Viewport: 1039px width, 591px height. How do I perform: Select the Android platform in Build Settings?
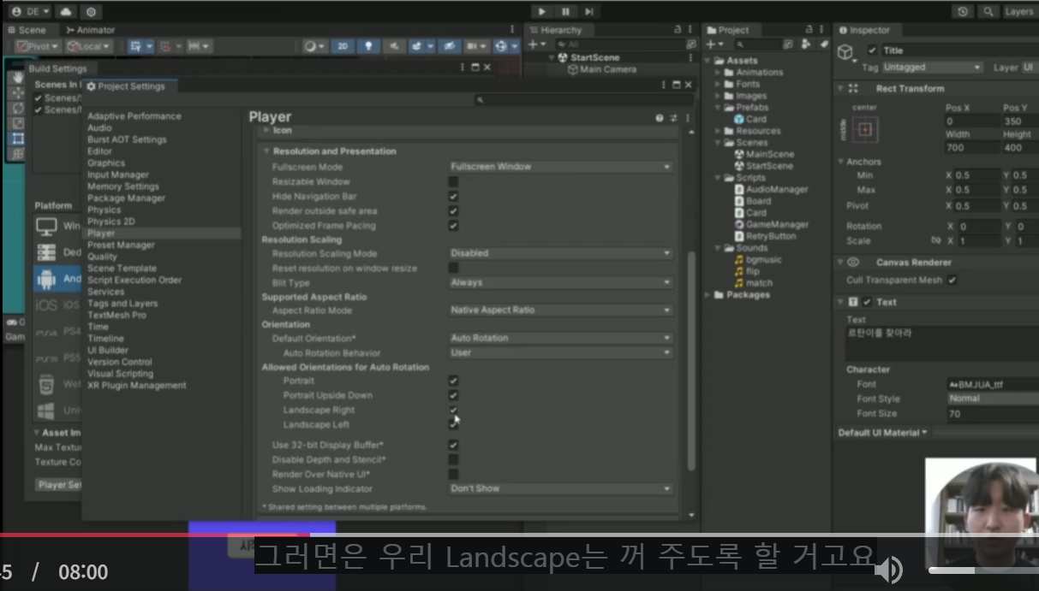tap(58, 279)
